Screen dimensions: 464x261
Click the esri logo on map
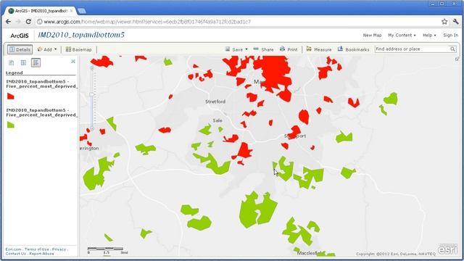(x=447, y=249)
